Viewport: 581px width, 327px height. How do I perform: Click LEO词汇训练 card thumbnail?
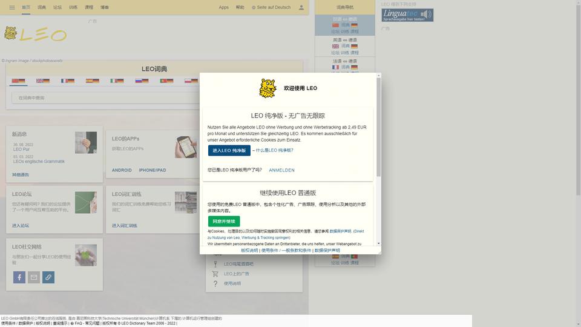186,202
